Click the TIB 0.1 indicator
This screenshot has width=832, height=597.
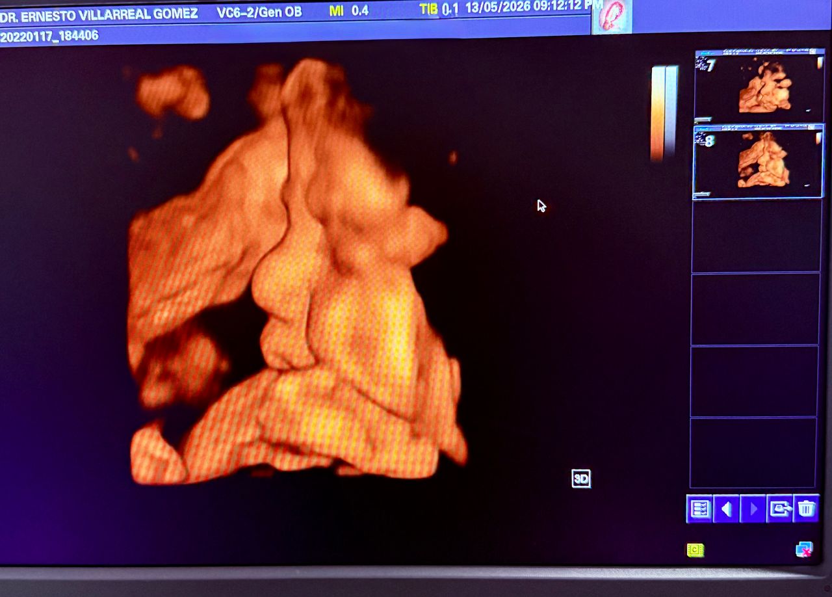[x=439, y=9]
